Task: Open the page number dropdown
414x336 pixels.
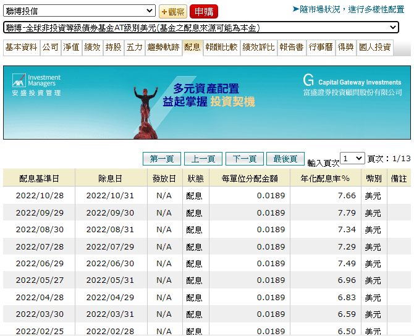Action: pyautogui.click(x=352, y=158)
